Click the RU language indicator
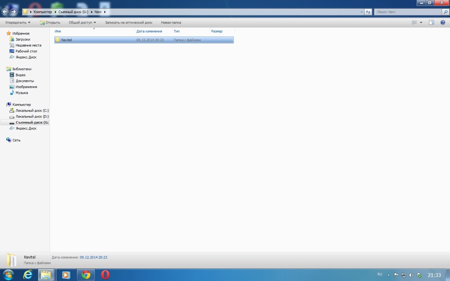Viewport: 450px width, 281px height. click(380, 274)
